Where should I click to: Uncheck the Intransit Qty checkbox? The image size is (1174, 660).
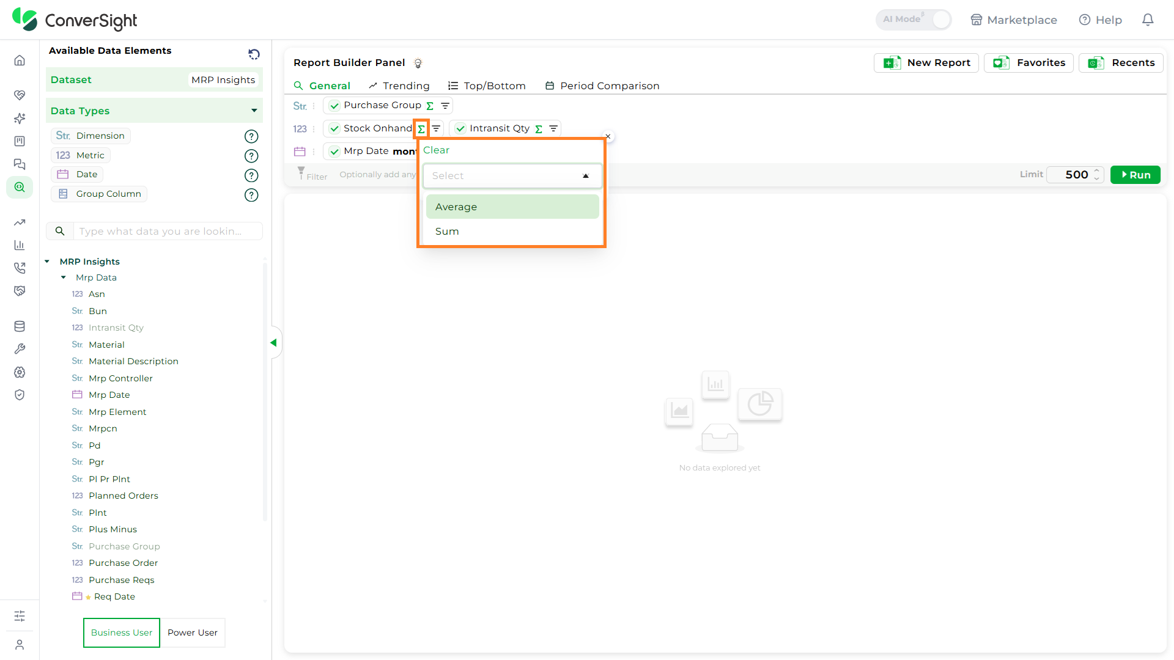pos(460,129)
